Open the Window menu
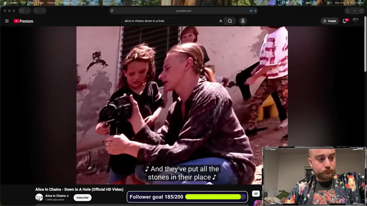Screen dimensions: 367x206 point(81,3)
